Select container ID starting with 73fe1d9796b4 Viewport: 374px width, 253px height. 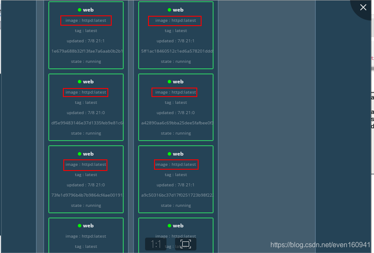87,195
